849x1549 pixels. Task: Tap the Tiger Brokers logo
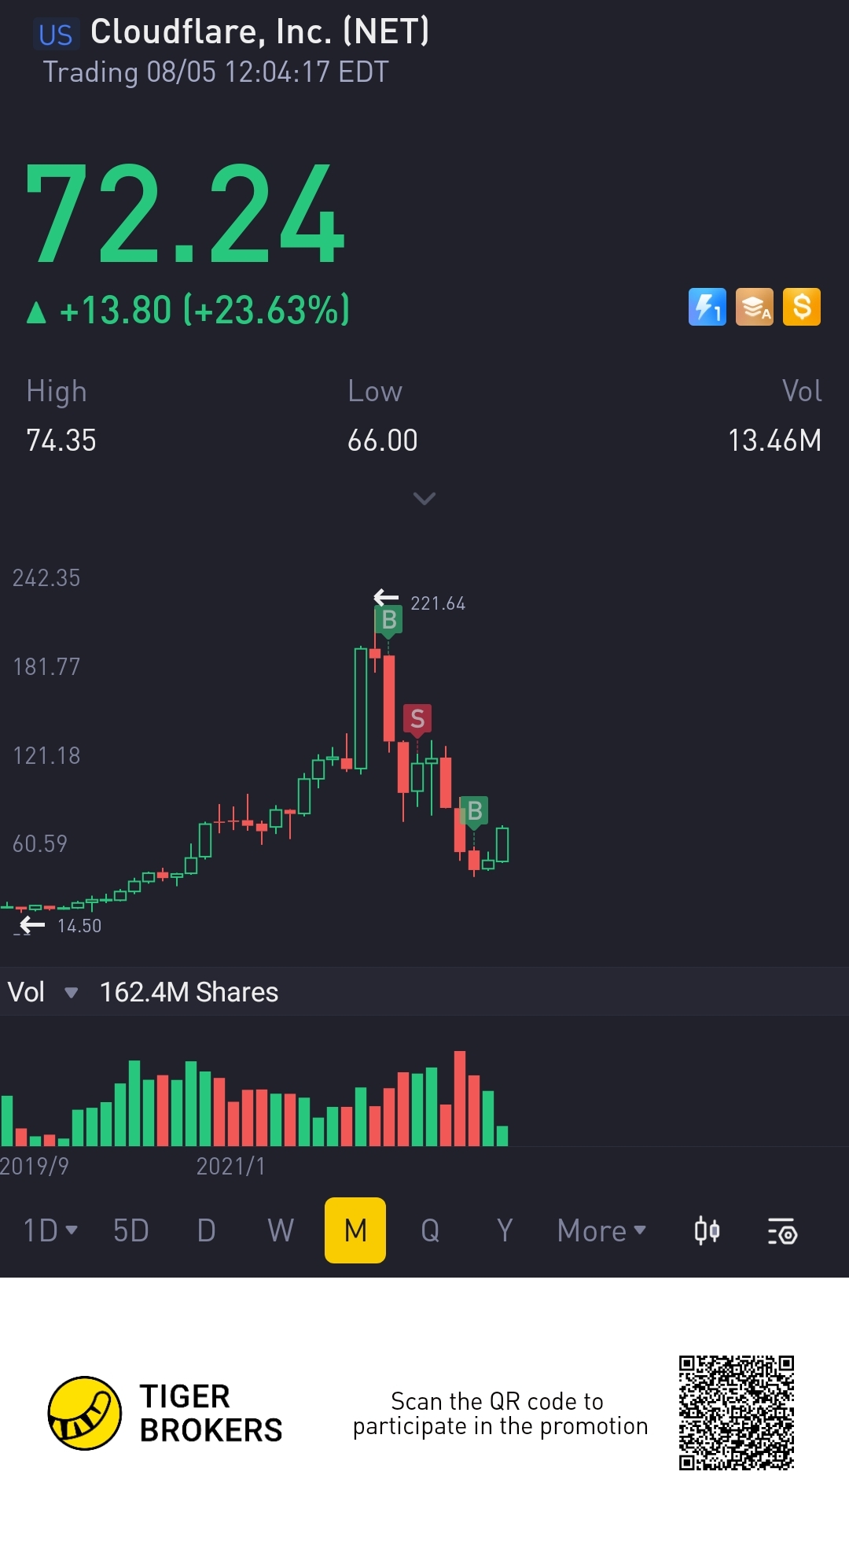point(85,1413)
